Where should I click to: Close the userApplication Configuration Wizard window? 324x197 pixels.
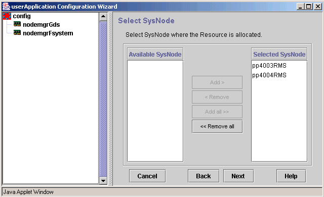(317, 7)
